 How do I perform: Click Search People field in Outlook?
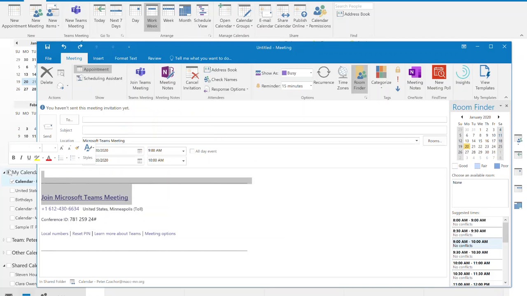[353, 6]
